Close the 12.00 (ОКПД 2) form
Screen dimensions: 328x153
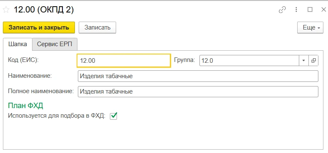(x=323, y=10)
